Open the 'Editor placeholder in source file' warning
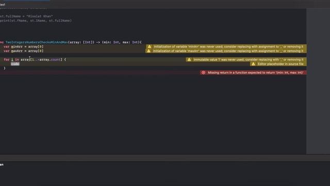Screen dimensions: 330x186 click(278, 64)
